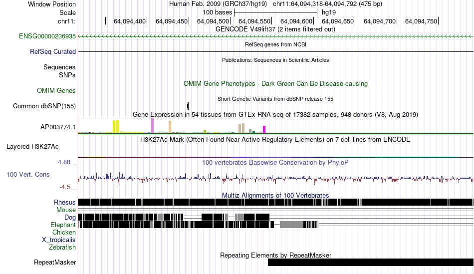Select the Elephant alignment row label
Viewport: 474px width, 274px height.
click(x=63, y=225)
